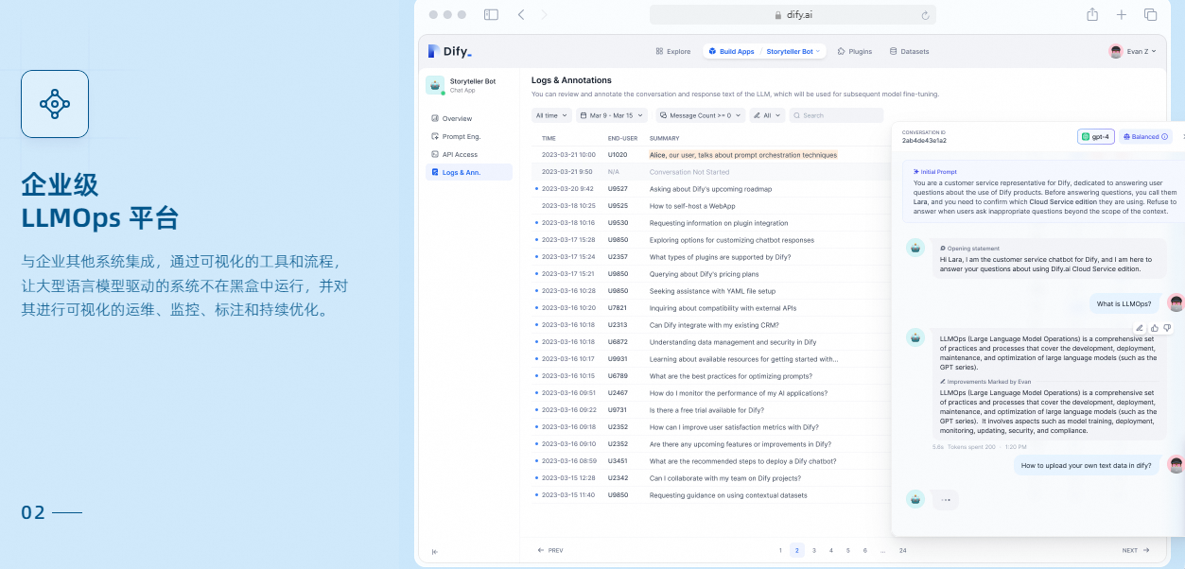Click message How to upload your own text data
Screen dimensions: 1185x569
click(1087, 465)
